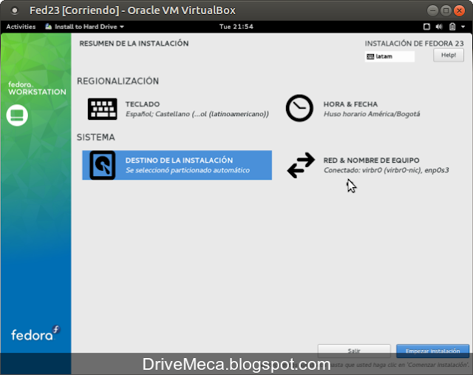
Task: Click the Install to Hard Drive app icon
Action: (x=48, y=27)
